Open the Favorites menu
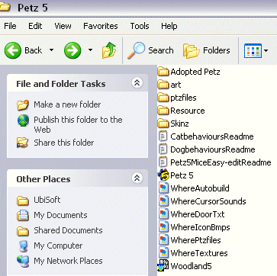This screenshot has height=276, width=277. (101, 26)
